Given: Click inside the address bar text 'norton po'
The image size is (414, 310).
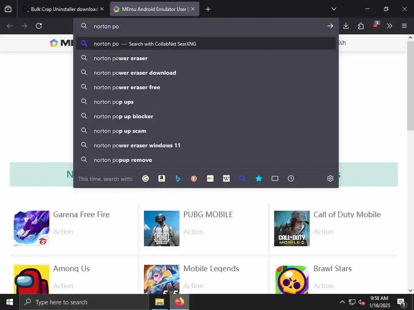Looking at the screenshot, I should tap(106, 26).
